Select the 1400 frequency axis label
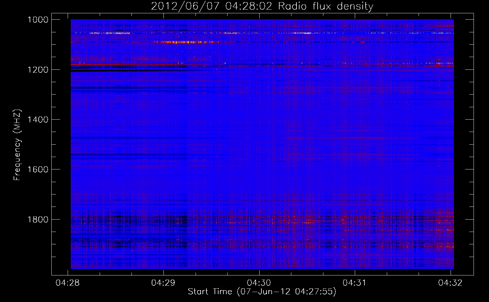489x302 pixels. tap(38, 120)
